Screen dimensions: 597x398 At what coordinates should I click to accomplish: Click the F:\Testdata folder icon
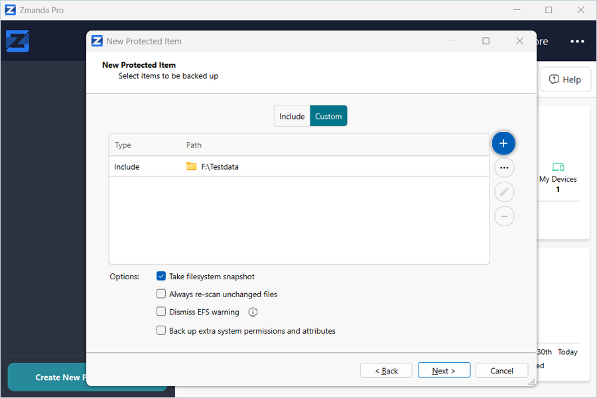192,167
